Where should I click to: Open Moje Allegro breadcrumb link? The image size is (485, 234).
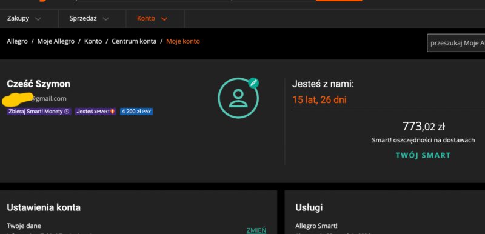(56, 41)
